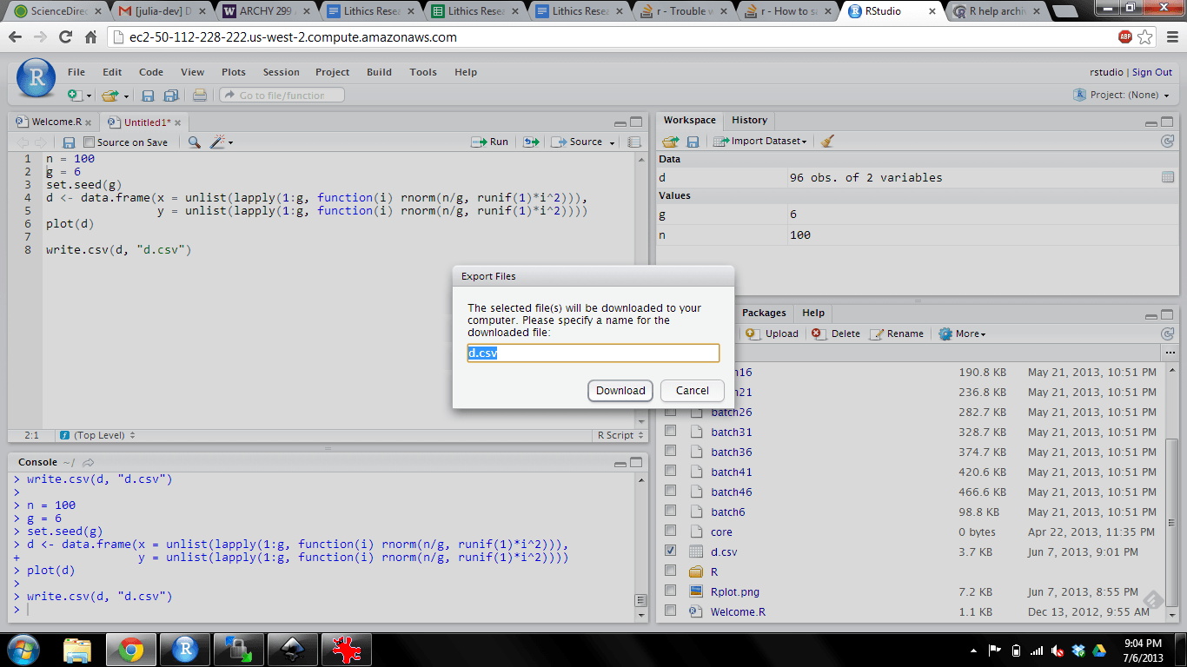Image resolution: width=1187 pixels, height=667 pixels.
Task: Switch to the Welcome.R editor tab
Action: pos(53,122)
